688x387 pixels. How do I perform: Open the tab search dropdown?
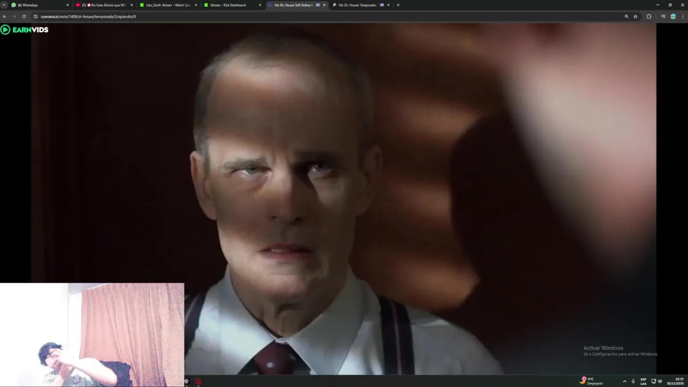4,5
